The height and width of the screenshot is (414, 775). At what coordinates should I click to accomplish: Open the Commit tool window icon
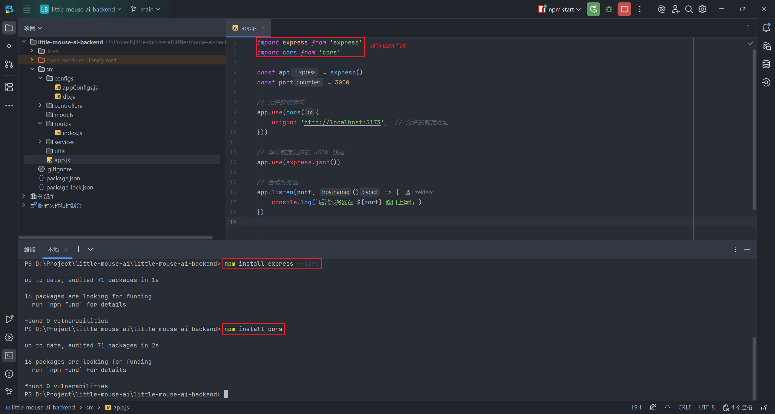pos(9,46)
